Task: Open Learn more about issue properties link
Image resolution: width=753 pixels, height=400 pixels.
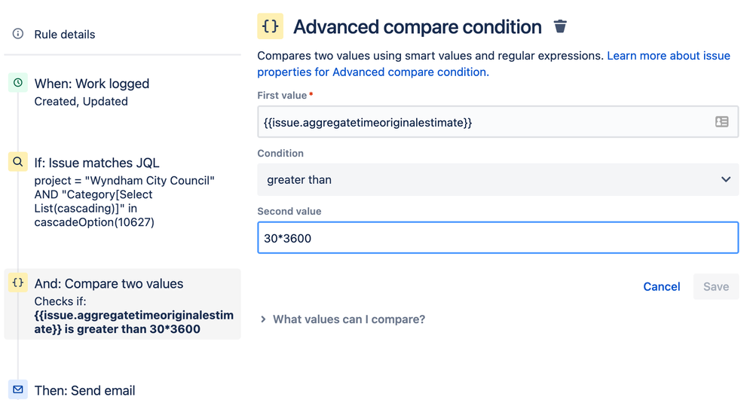Action: click(668, 56)
